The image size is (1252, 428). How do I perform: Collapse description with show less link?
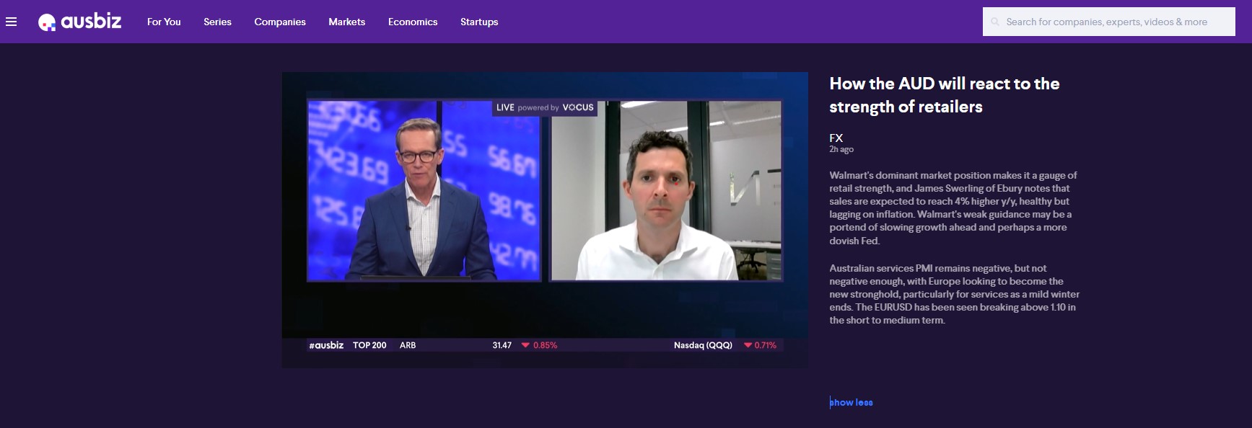pos(851,402)
